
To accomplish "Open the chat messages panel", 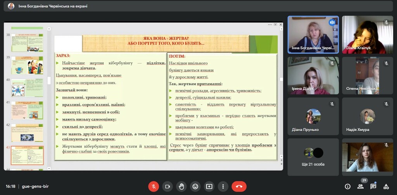I will point(373,186).
